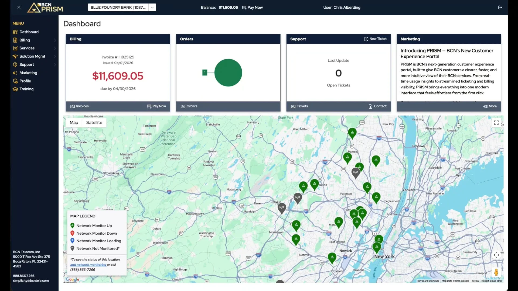518x291 pixels.
Task: Open Orders from the Orders card footer
Action: point(189,106)
